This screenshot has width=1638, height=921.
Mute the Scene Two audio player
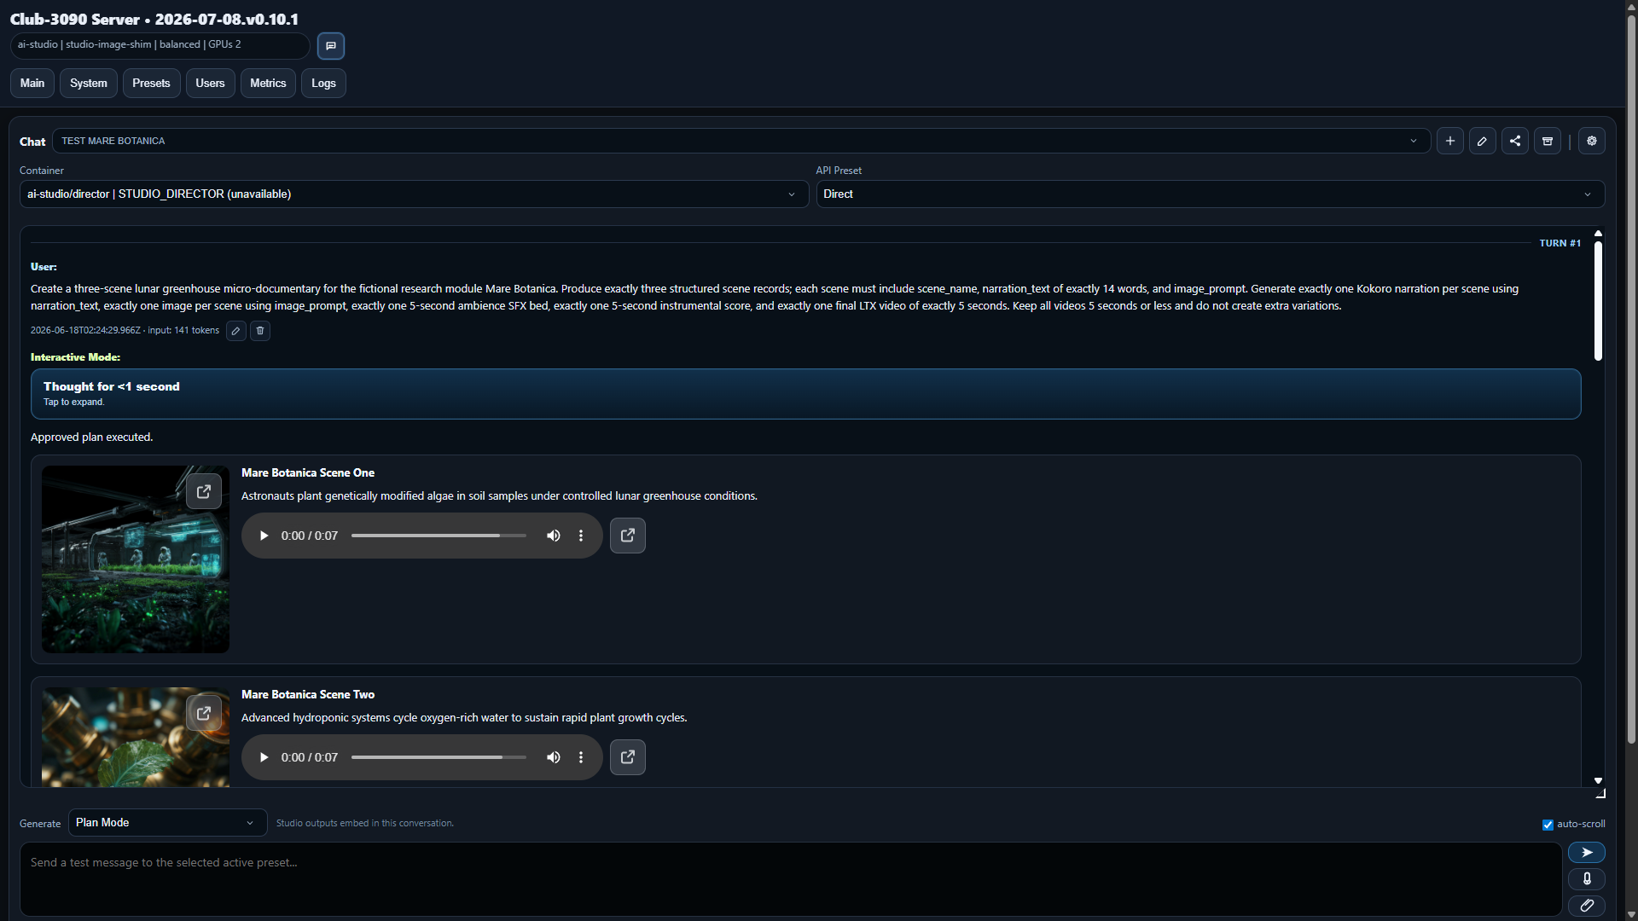[554, 757]
